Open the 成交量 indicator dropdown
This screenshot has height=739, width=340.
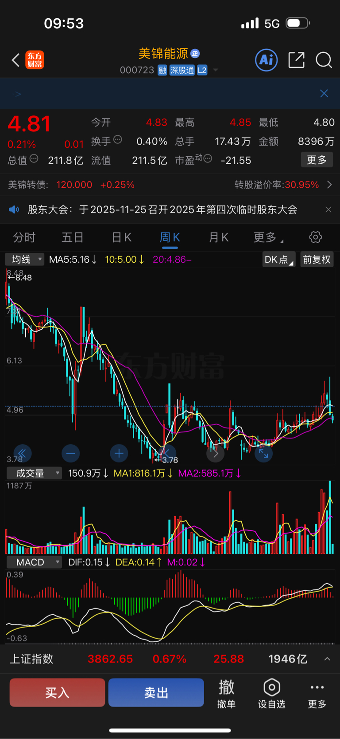point(34,473)
